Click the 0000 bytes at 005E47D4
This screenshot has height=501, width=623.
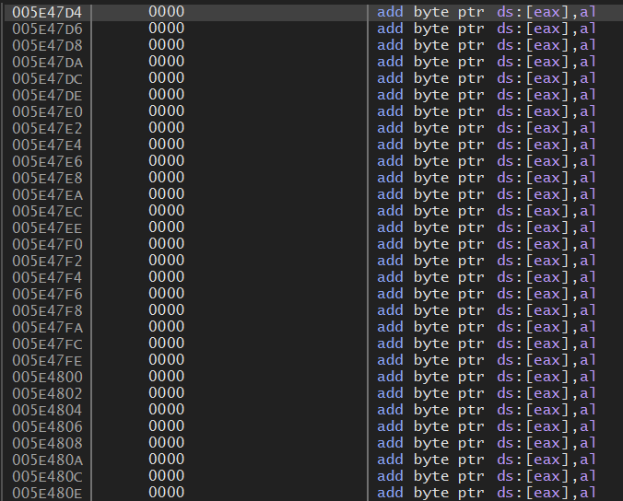click(x=167, y=12)
